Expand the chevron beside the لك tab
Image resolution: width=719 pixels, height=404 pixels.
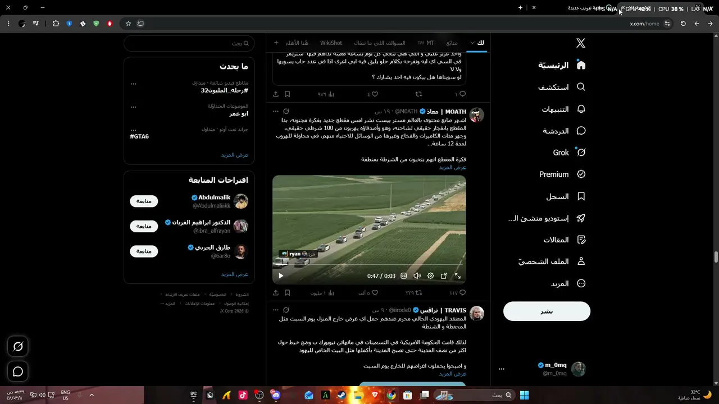[472, 43]
